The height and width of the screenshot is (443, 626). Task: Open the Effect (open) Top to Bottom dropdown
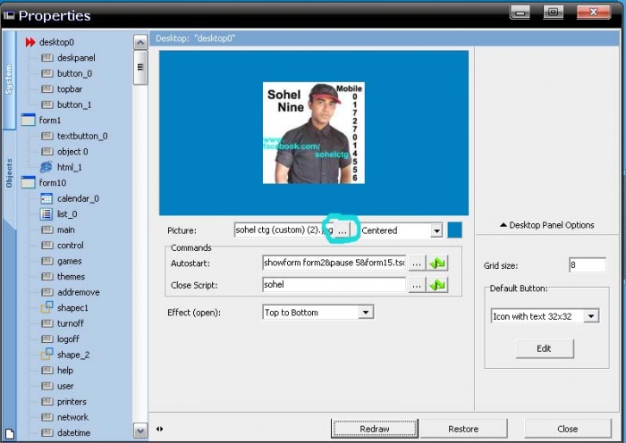pos(366,313)
